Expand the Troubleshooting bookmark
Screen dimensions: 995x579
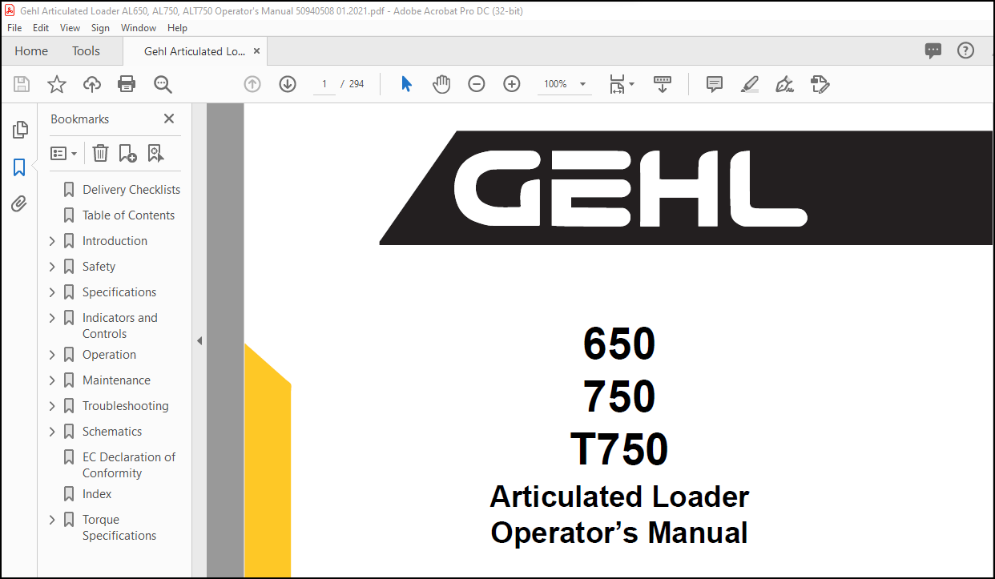pos(52,406)
